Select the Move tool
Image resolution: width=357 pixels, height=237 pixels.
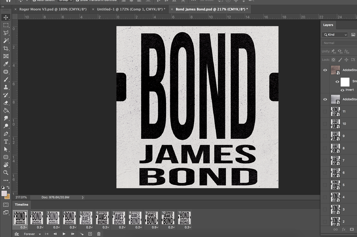click(x=6, y=17)
